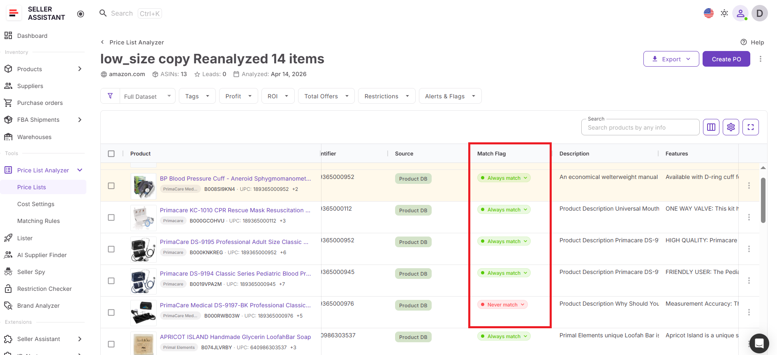Check the Primacare DS-9194 Pediatric row
Viewport: 777px width, 355px height.
tap(111, 281)
